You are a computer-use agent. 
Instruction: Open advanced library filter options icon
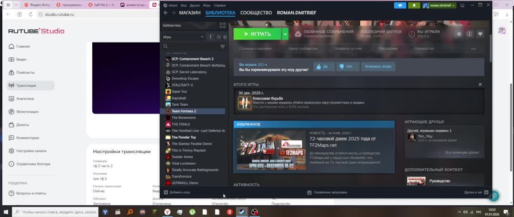click(x=223, y=47)
